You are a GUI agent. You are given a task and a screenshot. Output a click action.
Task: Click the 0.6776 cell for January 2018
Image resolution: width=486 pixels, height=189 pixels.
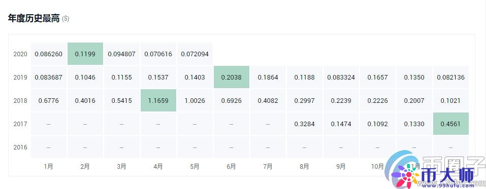pyautogui.click(x=48, y=100)
